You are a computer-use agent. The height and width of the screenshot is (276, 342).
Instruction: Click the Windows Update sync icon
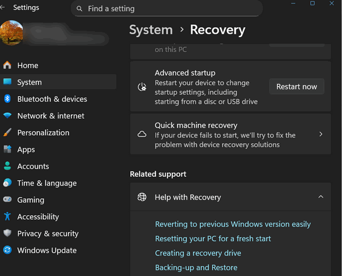tap(7, 250)
